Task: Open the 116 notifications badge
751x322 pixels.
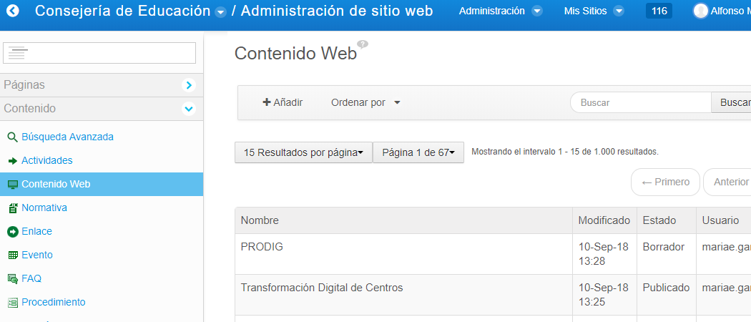Action: pyautogui.click(x=659, y=11)
